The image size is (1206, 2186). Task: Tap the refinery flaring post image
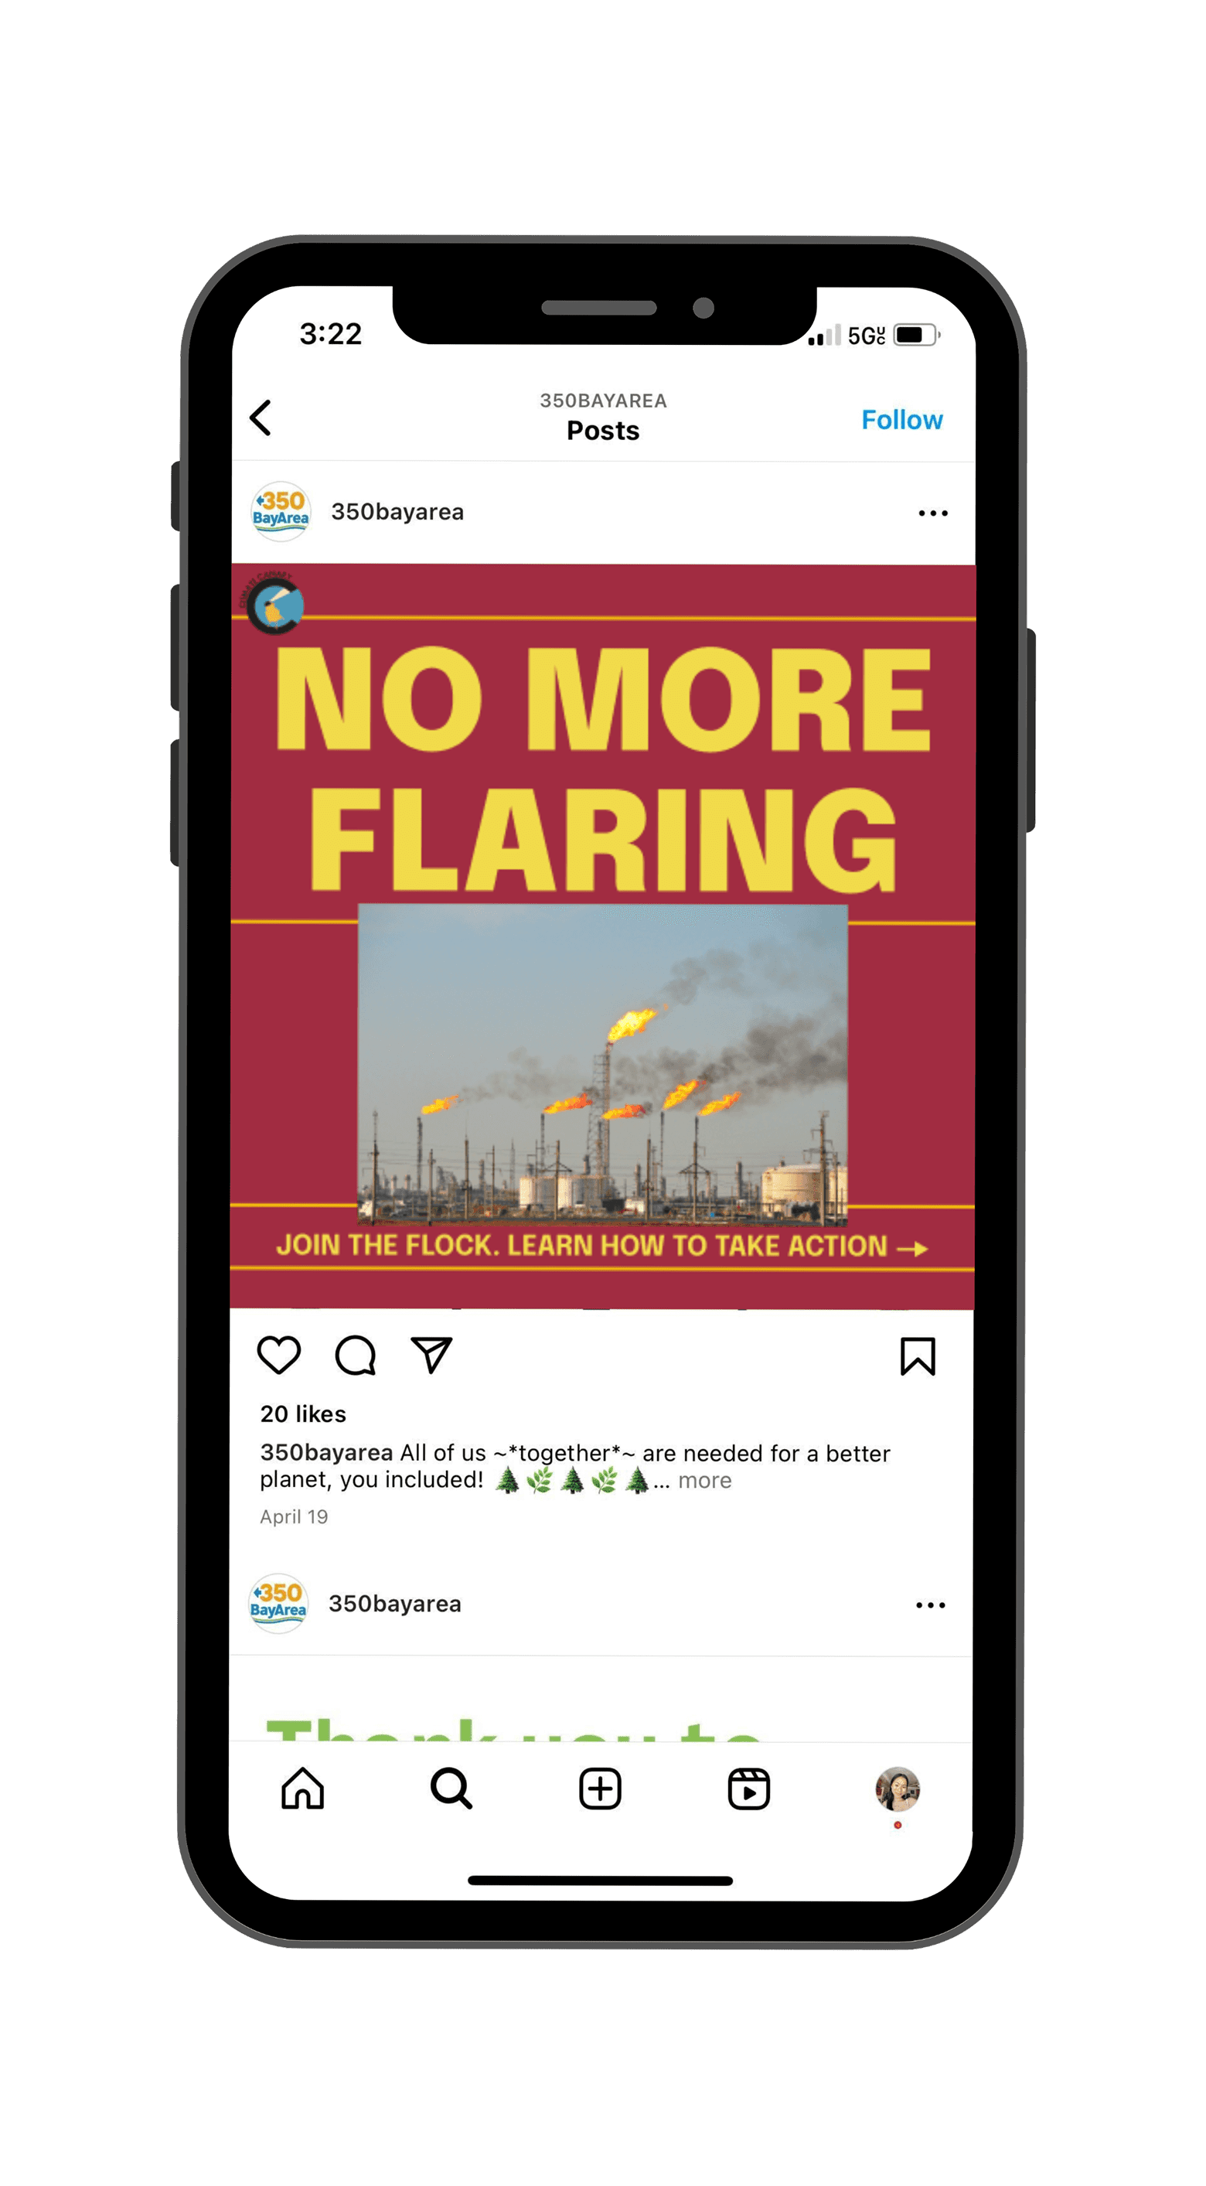[602, 936]
